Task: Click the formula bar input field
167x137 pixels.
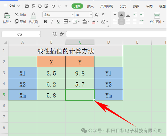Action: pyautogui.click(x=116, y=34)
